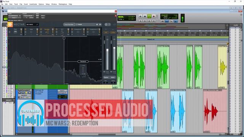Click the plugin Bypass button
Screen dimensions: 244x137
[x=43, y=16]
